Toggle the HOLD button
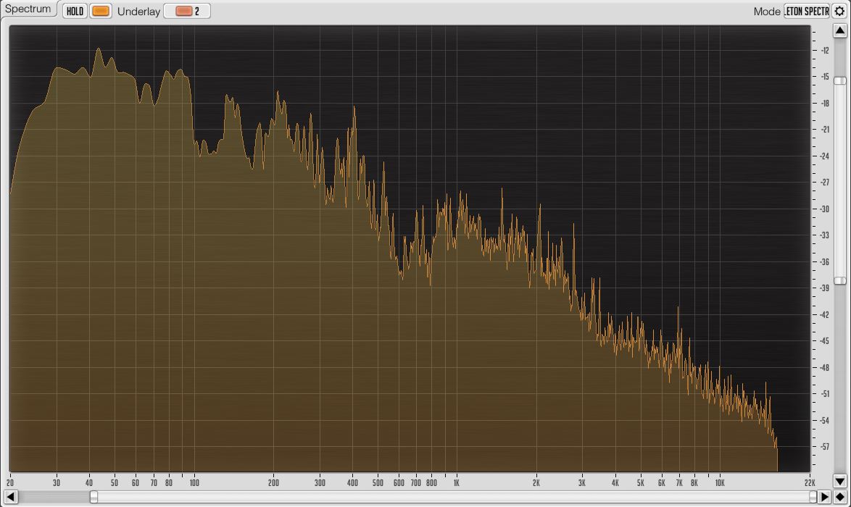The image size is (851, 507). [75, 12]
